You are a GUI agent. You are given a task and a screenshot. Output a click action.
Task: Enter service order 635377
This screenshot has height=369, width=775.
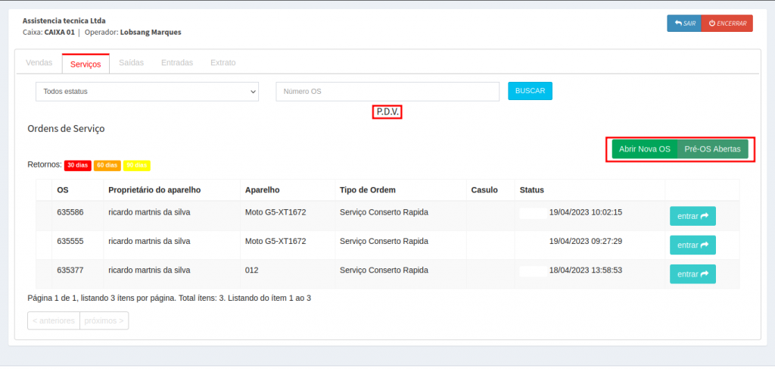692,274
